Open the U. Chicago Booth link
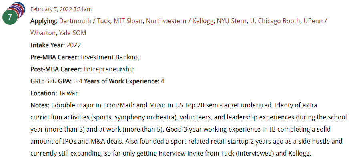Image resolution: width=353 pixels, height=160 pixels. click(275, 21)
